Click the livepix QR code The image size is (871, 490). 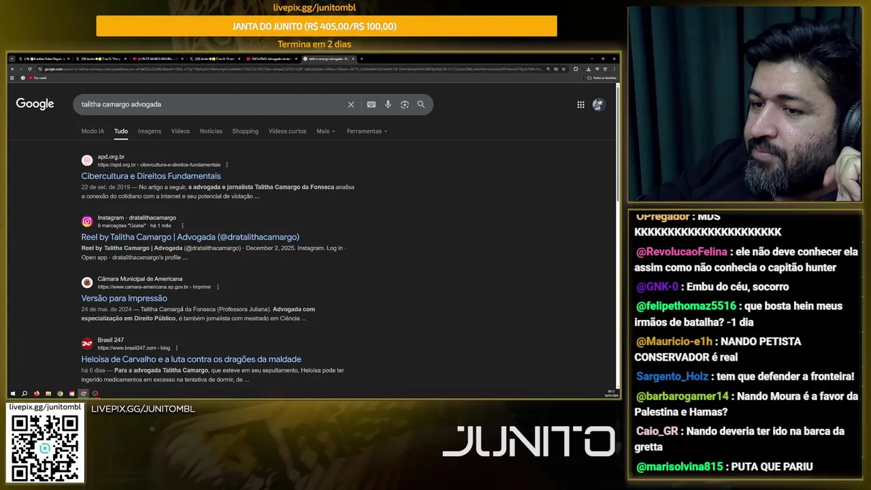point(45,447)
